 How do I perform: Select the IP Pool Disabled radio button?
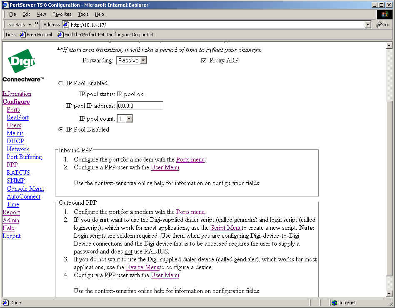(x=61, y=129)
